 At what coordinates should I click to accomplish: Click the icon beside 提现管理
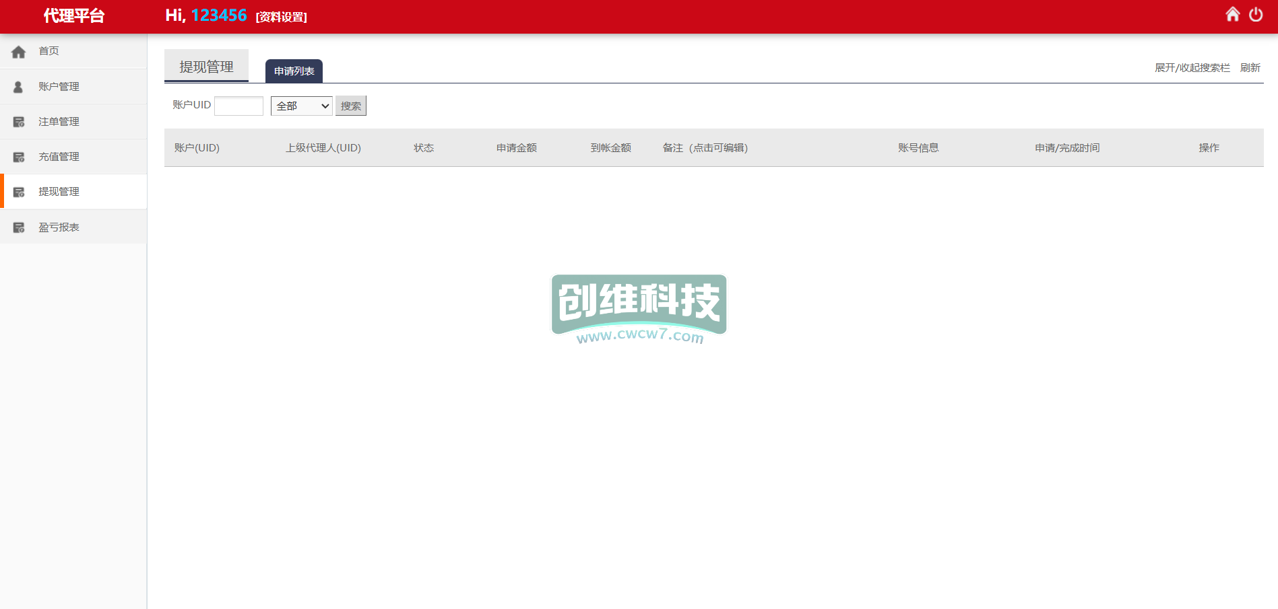point(19,192)
